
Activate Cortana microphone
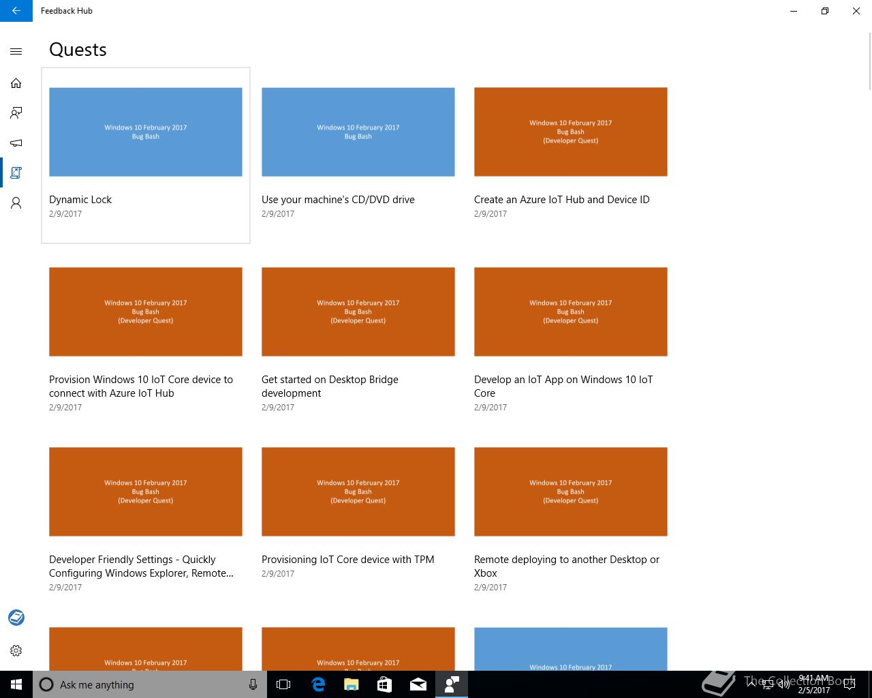coord(253,684)
